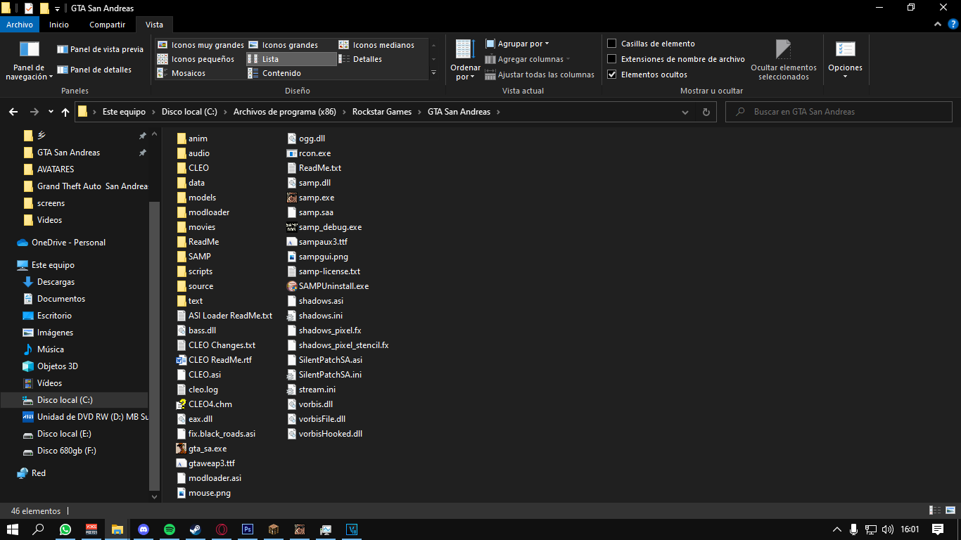Select the CLEO ReadMe.rtf document icon

click(x=182, y=360)
